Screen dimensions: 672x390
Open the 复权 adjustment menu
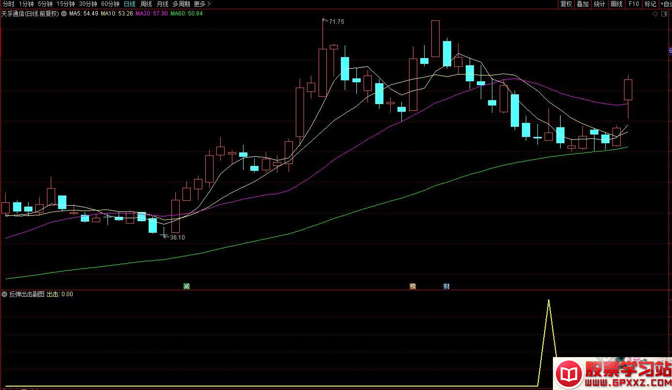tap(566, 4)
